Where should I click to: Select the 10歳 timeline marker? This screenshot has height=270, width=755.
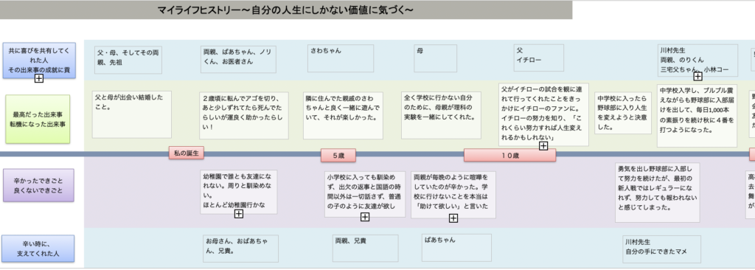pos(510,155)
